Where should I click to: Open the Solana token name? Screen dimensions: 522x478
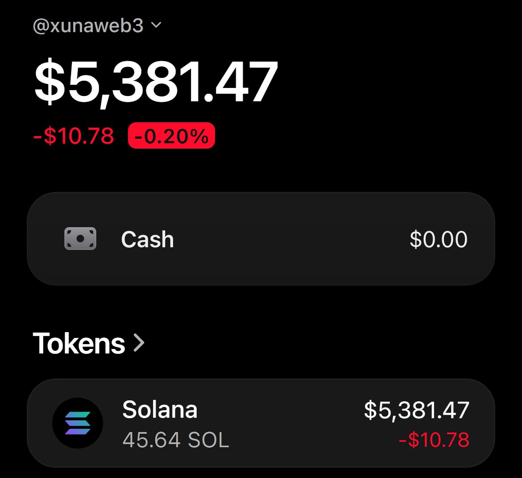[160, 409]
